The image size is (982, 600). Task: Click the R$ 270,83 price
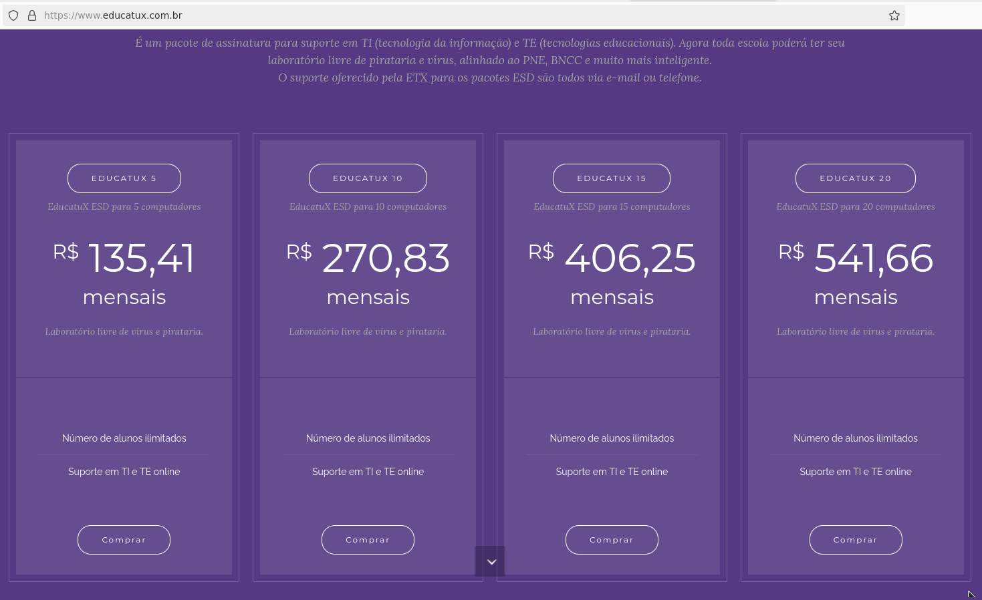click(368, 259)
